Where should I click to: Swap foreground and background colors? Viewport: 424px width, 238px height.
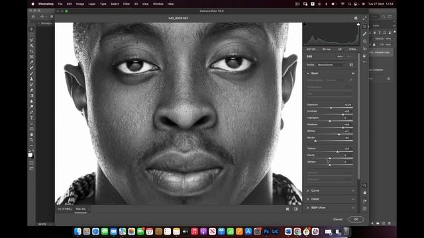[33, 151]
